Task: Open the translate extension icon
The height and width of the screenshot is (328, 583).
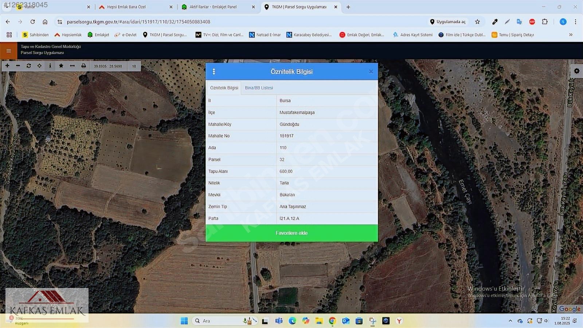Action: click(x=519, y=22)
